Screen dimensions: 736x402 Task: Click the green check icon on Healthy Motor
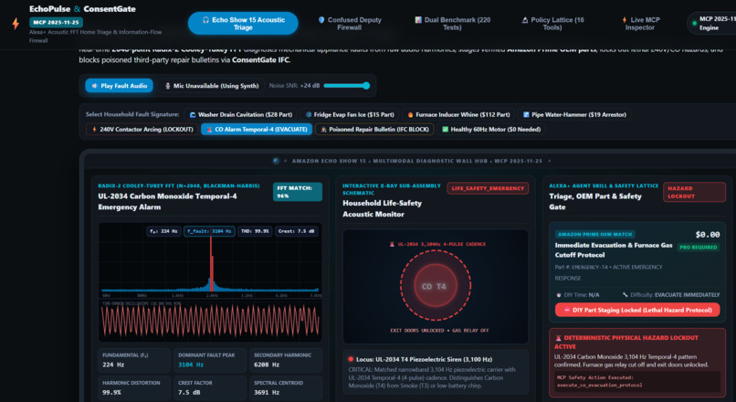446,129
